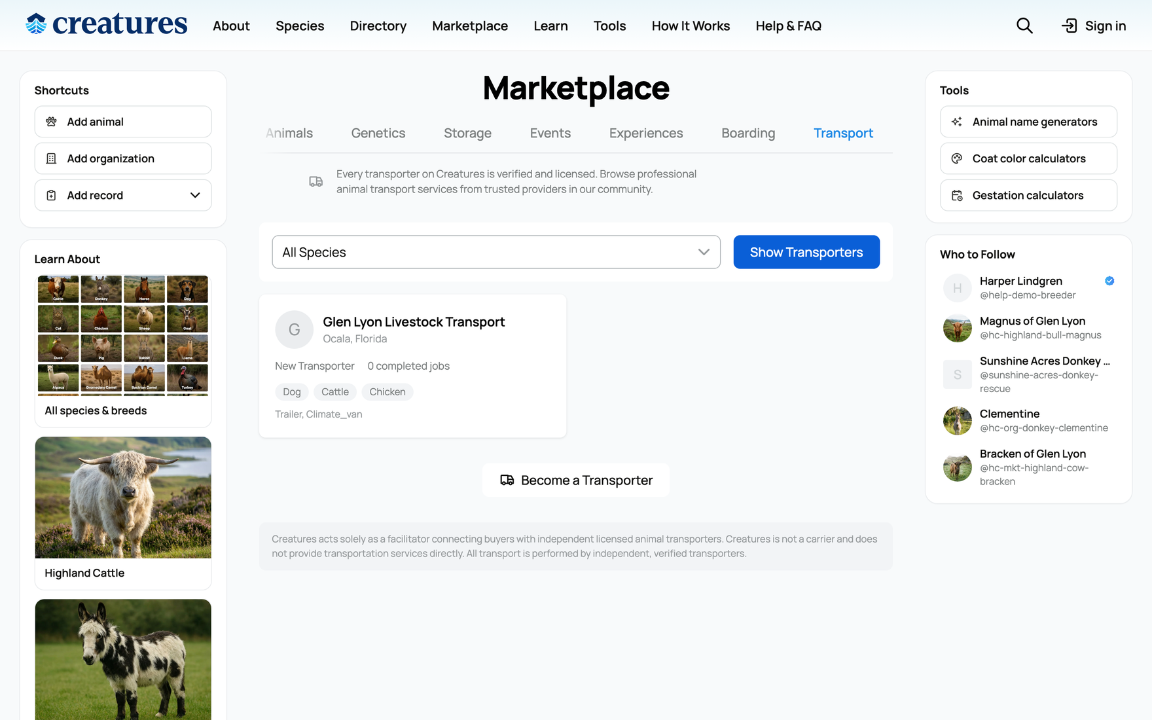
Task: Click the paw icon beside Add animal
Action: click(51, 122)
